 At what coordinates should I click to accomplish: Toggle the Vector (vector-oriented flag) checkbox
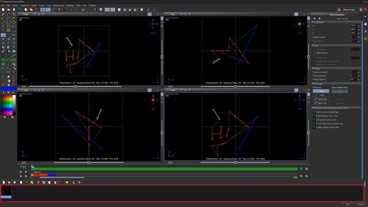[x=315, y=112]
